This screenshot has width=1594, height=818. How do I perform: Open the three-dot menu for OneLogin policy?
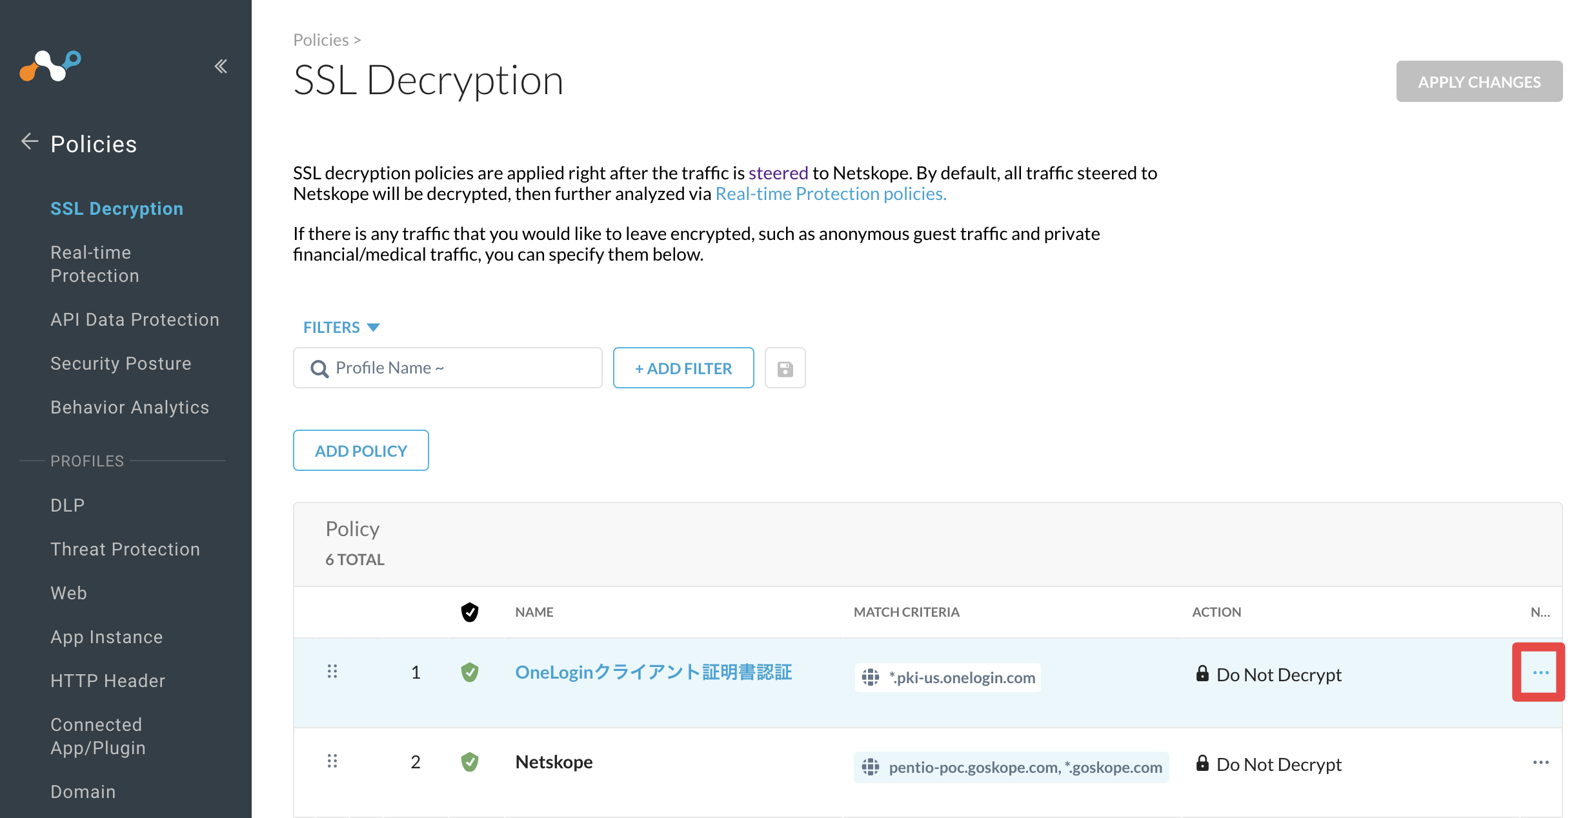coord(1540,673)
